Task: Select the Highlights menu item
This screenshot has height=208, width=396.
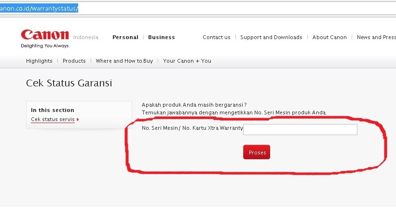Action: tap(39, 61)
